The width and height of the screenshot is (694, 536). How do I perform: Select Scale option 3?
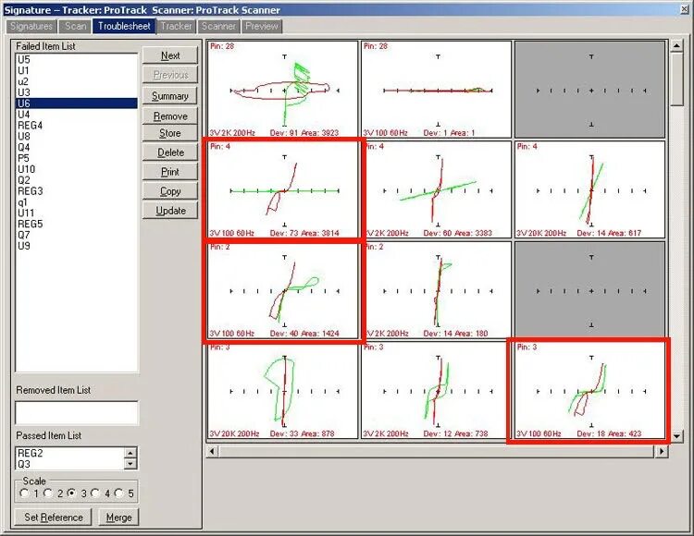pyautogui.click(x=71, y=493)
